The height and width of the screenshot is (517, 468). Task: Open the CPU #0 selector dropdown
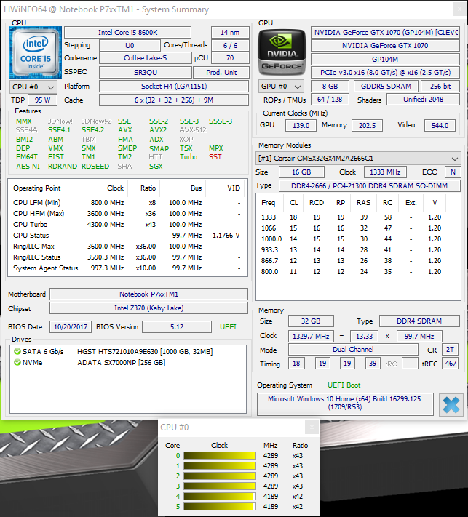coord(33,87)
